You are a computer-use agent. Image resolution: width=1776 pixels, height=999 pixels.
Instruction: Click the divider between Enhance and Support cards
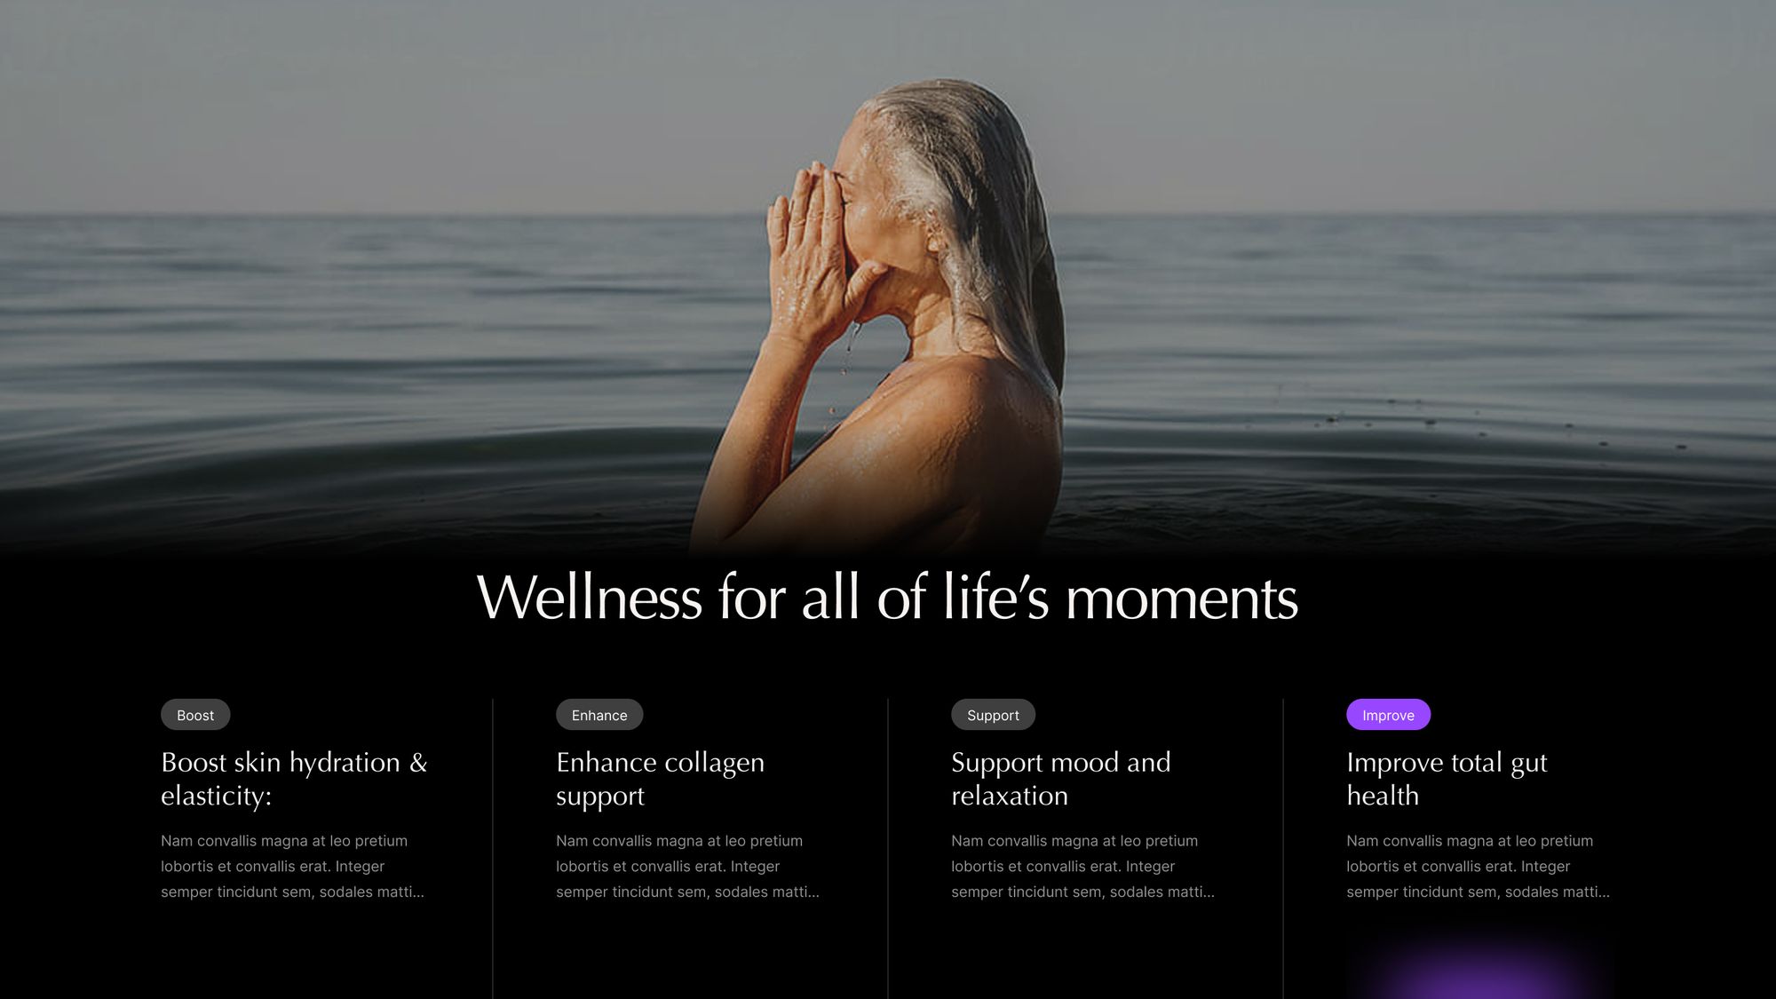[x=888, y=848]
